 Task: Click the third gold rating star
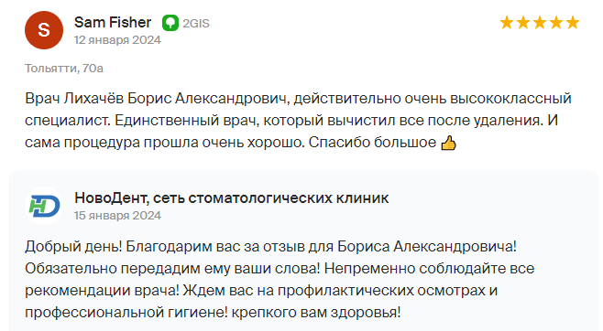[540, 23]
